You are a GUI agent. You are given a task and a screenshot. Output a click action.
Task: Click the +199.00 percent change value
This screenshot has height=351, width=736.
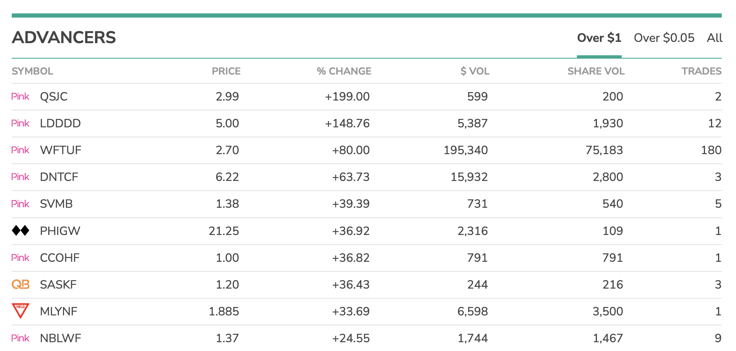point(347,96)
